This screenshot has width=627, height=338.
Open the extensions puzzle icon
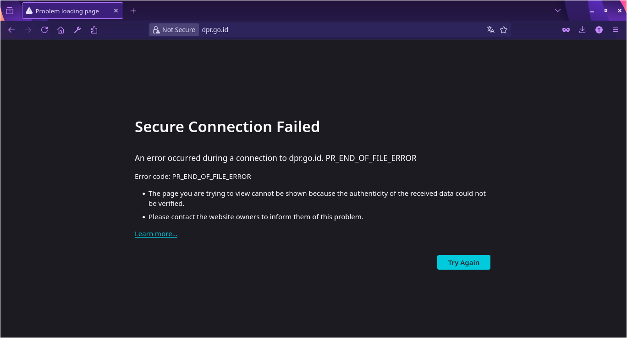(94, 30)
